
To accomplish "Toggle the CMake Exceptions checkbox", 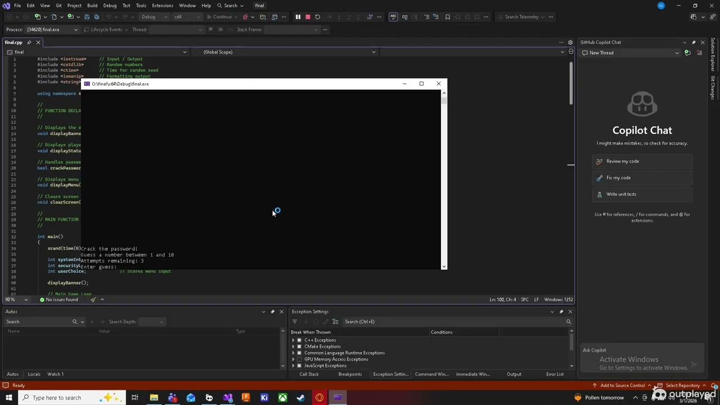I will (x=299, y=346).
